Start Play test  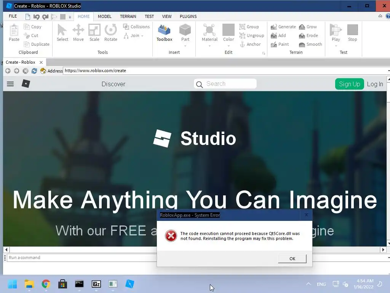336,32
